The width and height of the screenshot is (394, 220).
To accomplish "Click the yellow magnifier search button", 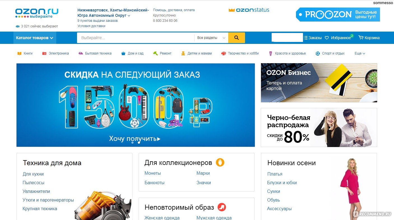I will (236, 38).
